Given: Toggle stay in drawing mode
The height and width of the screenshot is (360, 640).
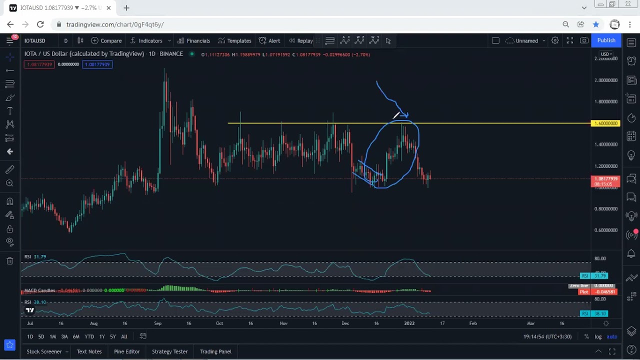Looking at the screenshot, I should (x=9, y=215).
